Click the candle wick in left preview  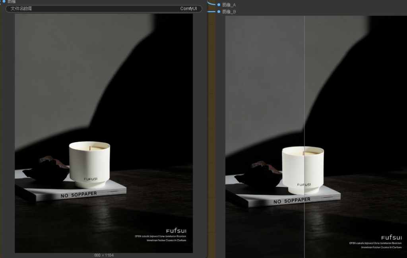tap(90, 148)
